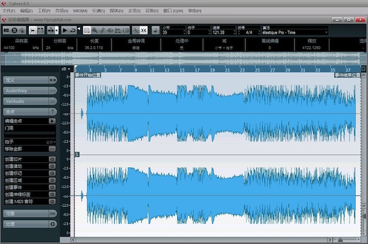Click the vertical scrollbar up arrow
Image resolution: width=368 pixels, height=244 pixels.
tap(364, 76)
